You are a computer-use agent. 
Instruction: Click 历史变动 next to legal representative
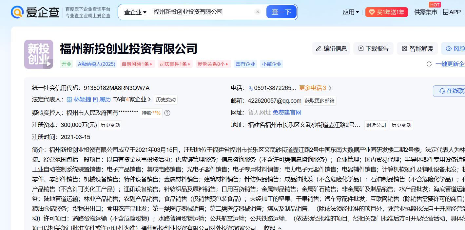click(x=166, y=99)
